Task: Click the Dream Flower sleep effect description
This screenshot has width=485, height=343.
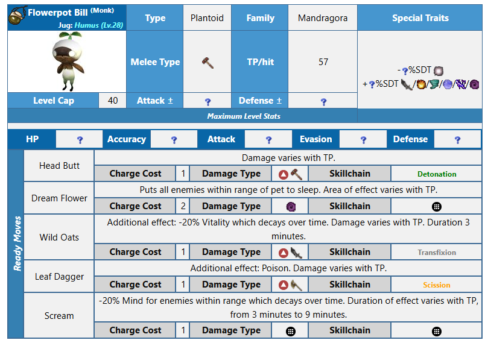Action: pos(288,190)
